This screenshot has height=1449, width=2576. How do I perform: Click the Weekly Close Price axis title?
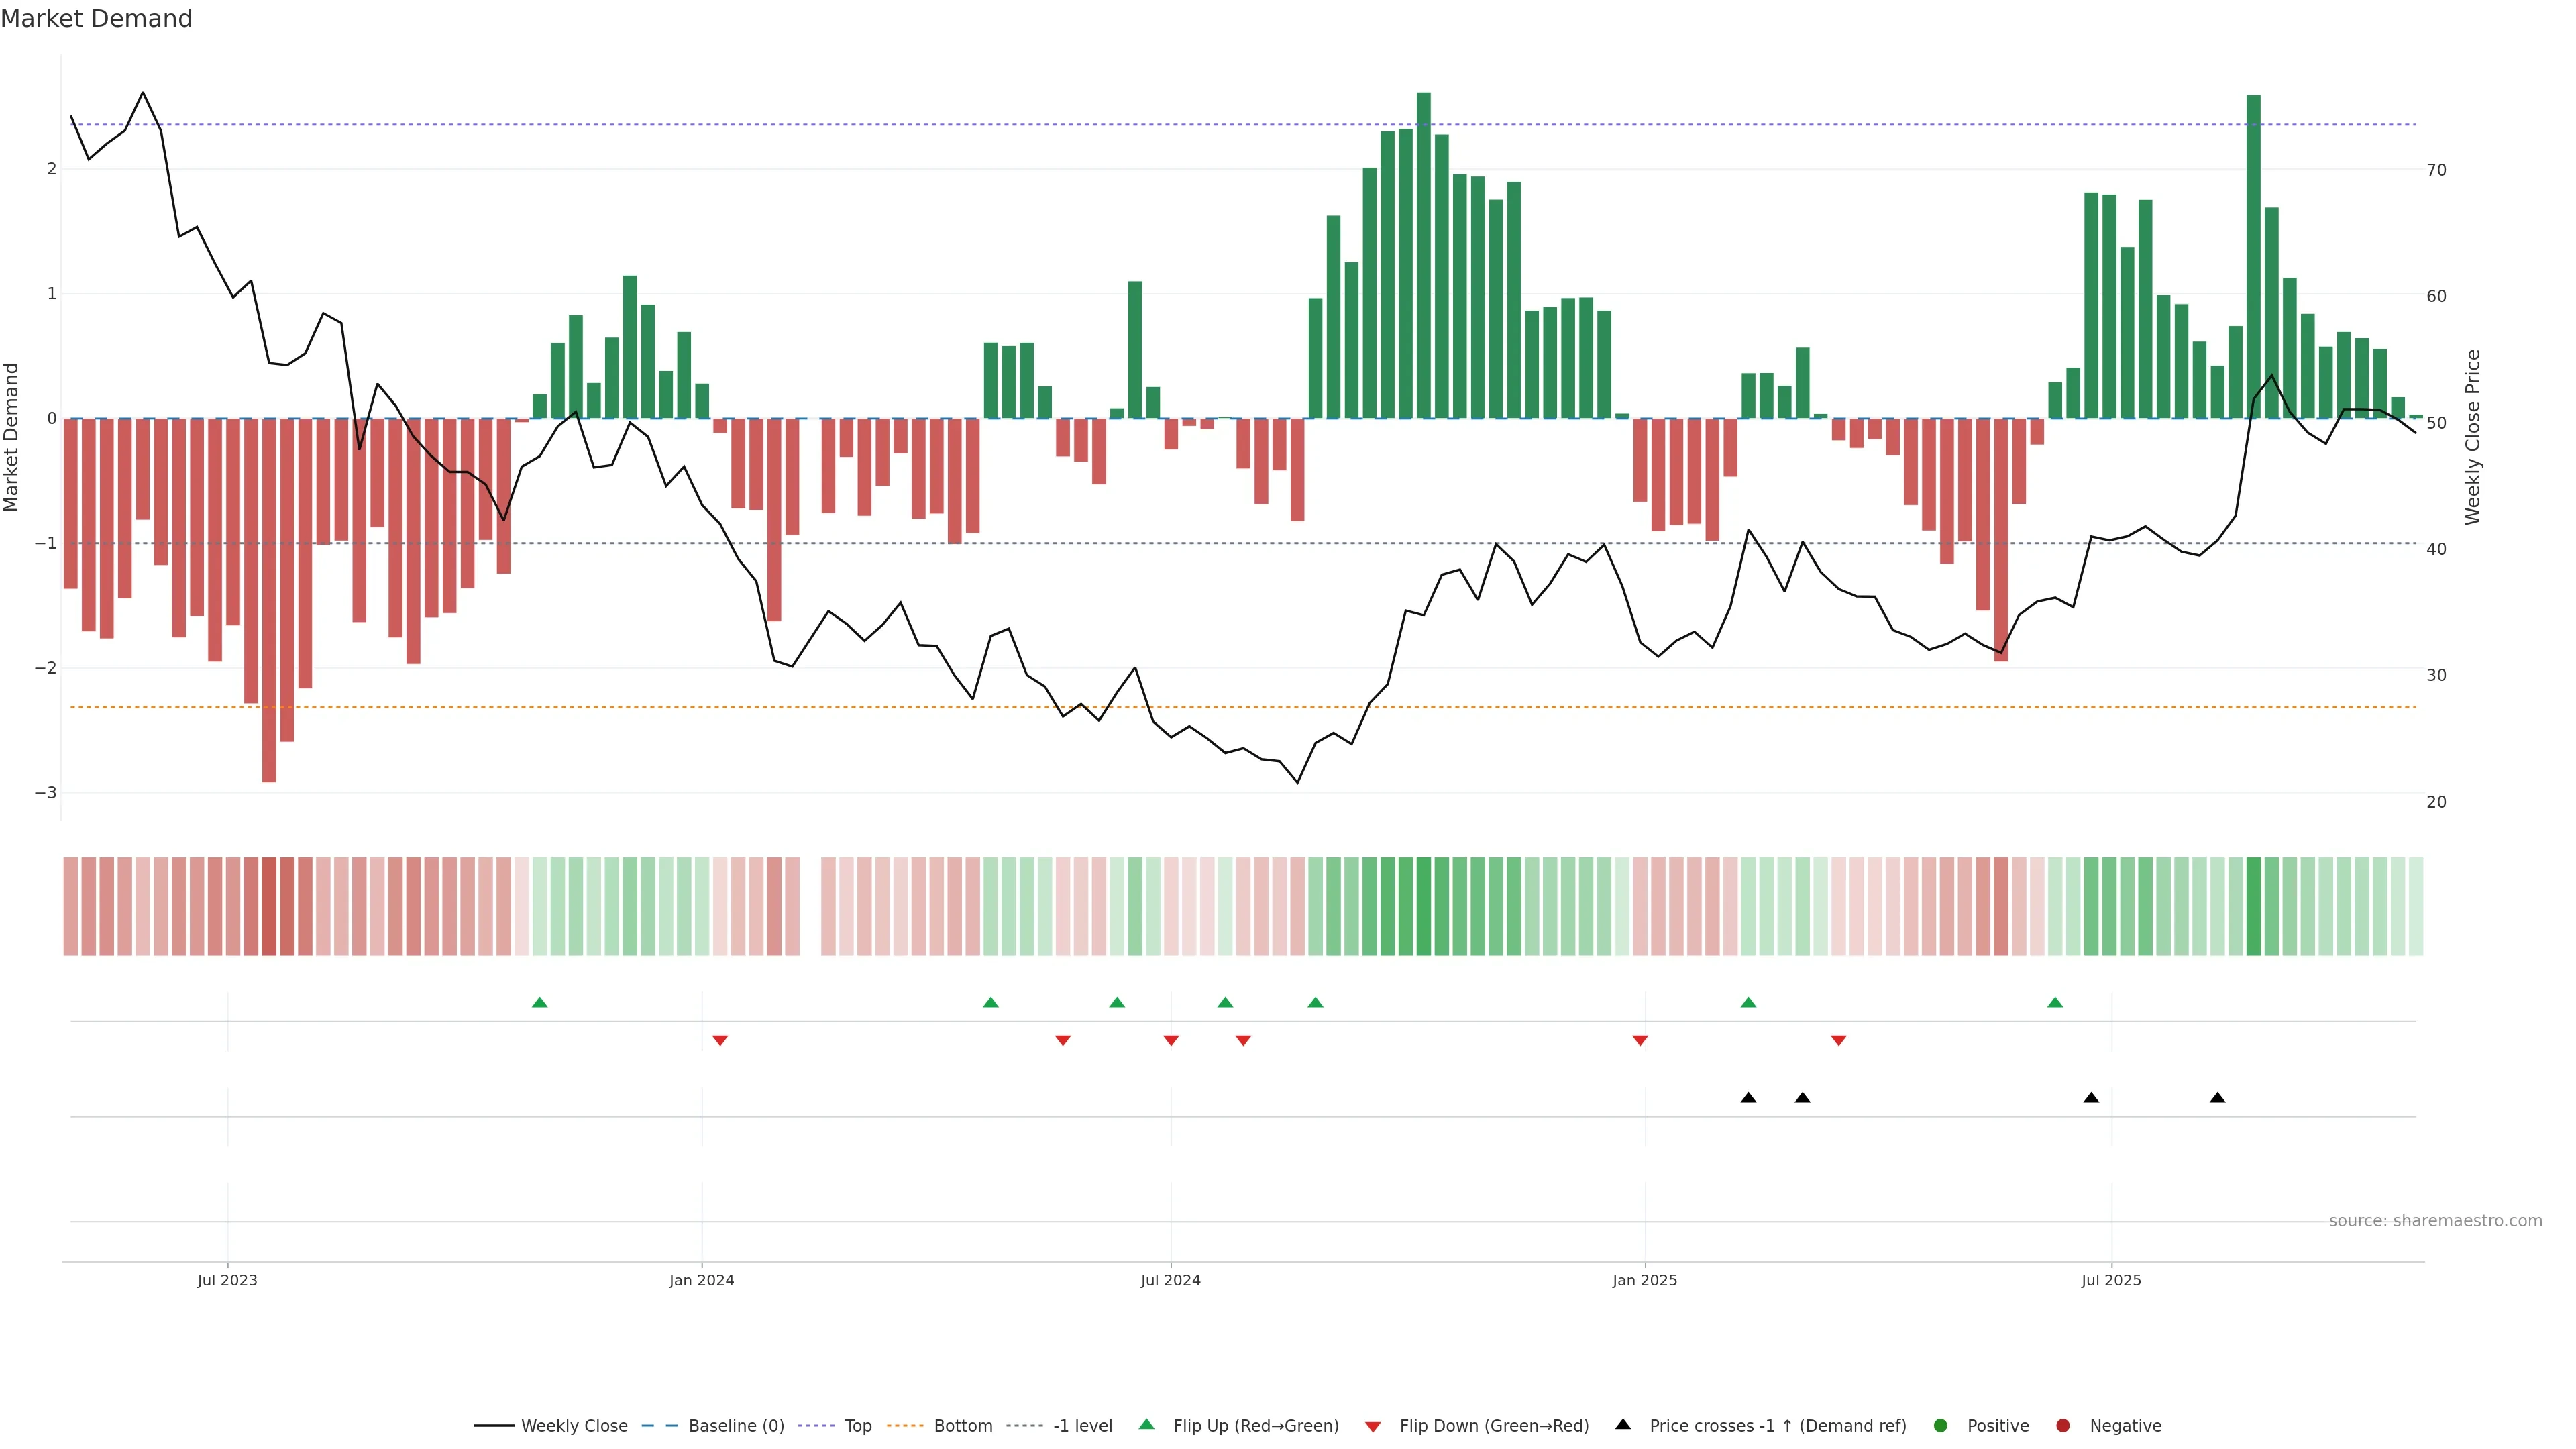pyautogui.click(x=2472, y=437)
